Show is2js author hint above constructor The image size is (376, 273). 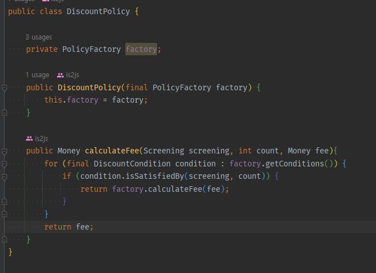(72, 75)
